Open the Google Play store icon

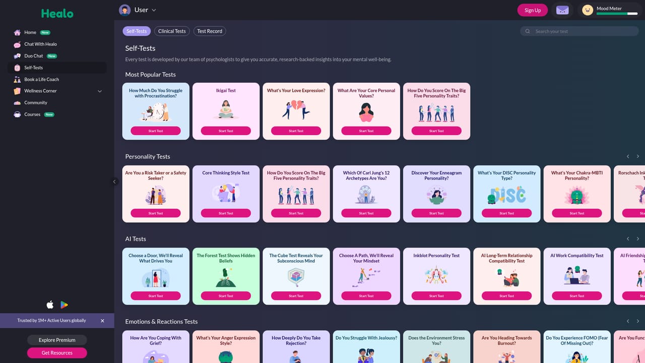click(64, 305)
